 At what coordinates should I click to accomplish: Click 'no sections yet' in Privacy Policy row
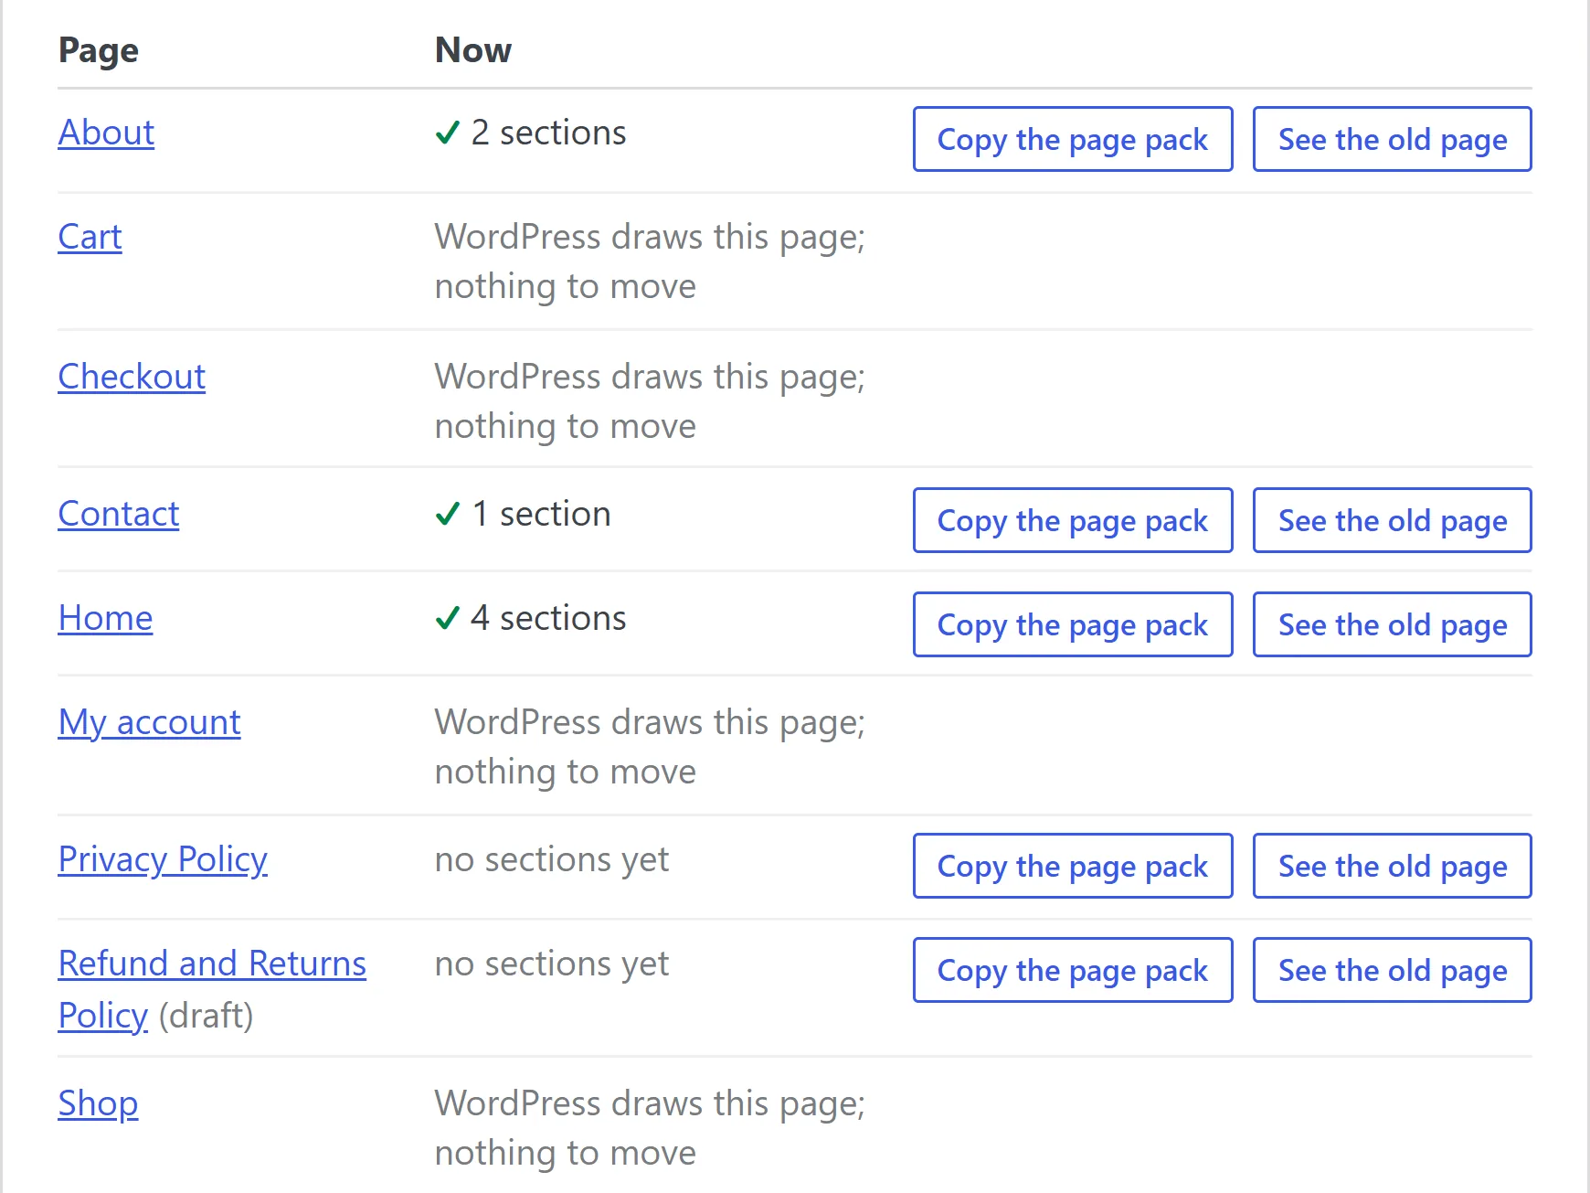(x=552, y=859)
